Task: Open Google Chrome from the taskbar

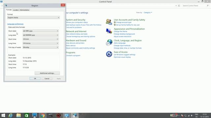Action: click(x=43, y=115)
